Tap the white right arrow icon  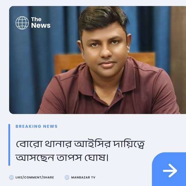170,170
